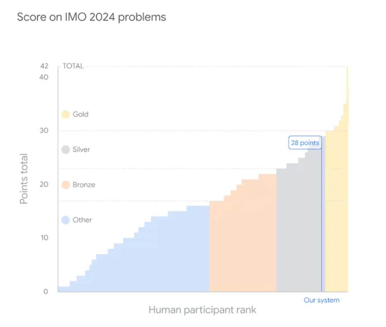Click the chart title 'Score on IMO 2024 problems'
The width and height of the screenshot is (386, 327).
pos(91,17)
